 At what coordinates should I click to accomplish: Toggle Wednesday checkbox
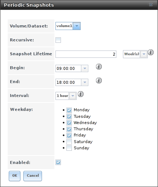[x=69, y=123]
